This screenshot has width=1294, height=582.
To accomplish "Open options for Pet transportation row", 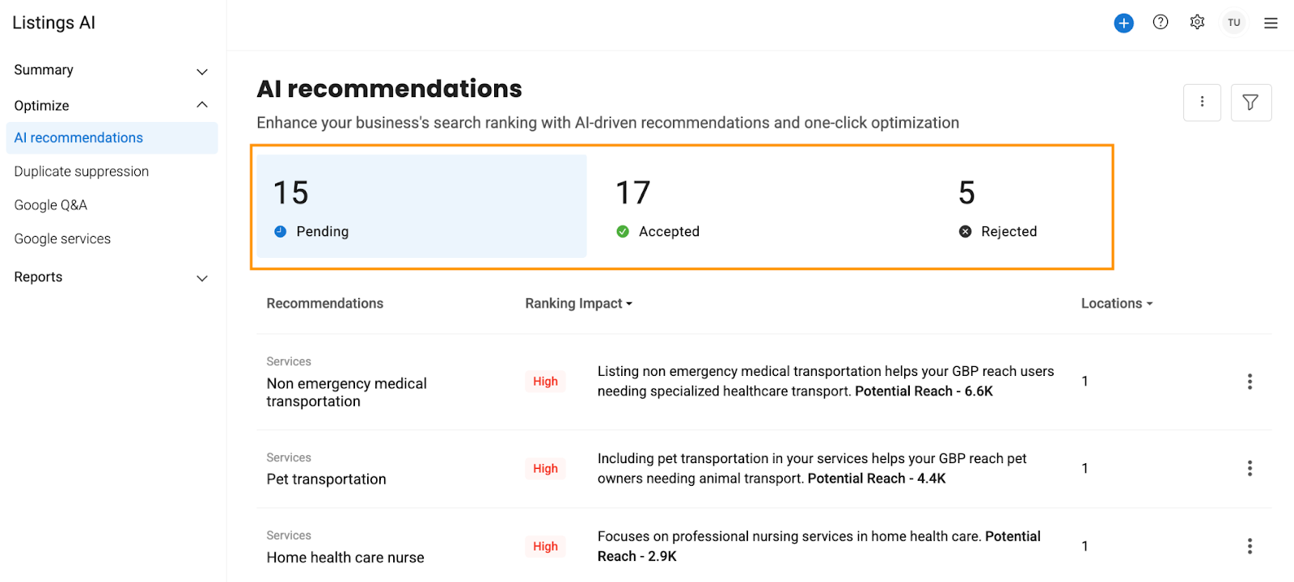I will pyautogui.click(x=1250, y=469).
